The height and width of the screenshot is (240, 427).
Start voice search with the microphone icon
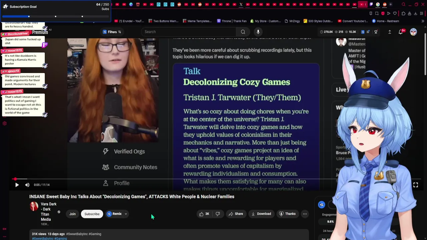click(258, 32)
